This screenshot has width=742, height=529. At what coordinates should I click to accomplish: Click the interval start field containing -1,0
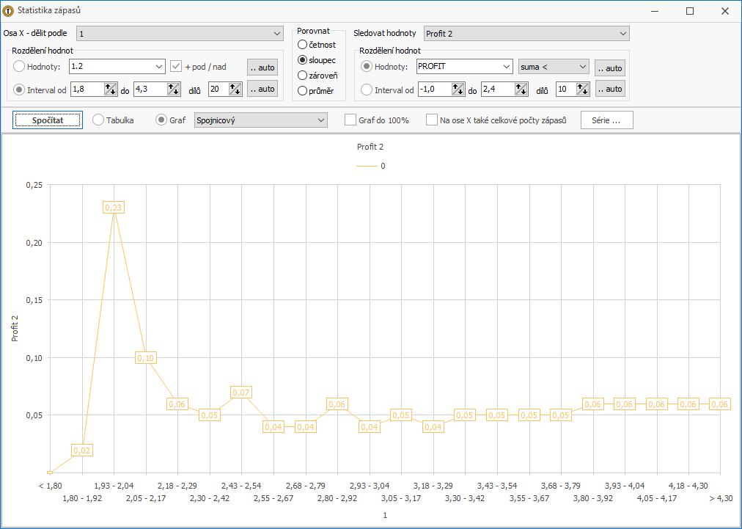pyautogui.click(x=435, y=89)
